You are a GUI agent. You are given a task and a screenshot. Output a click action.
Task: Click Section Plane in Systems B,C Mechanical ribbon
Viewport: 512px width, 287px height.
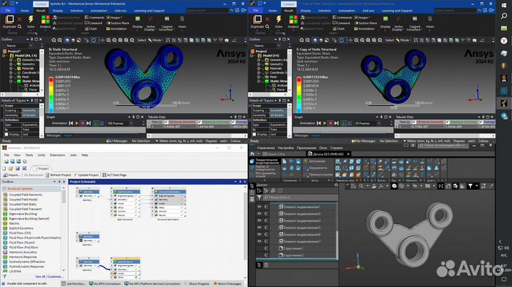117,23
